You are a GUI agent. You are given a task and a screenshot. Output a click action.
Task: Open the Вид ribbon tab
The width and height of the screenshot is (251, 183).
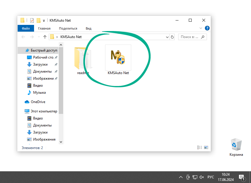pos(88,28)
